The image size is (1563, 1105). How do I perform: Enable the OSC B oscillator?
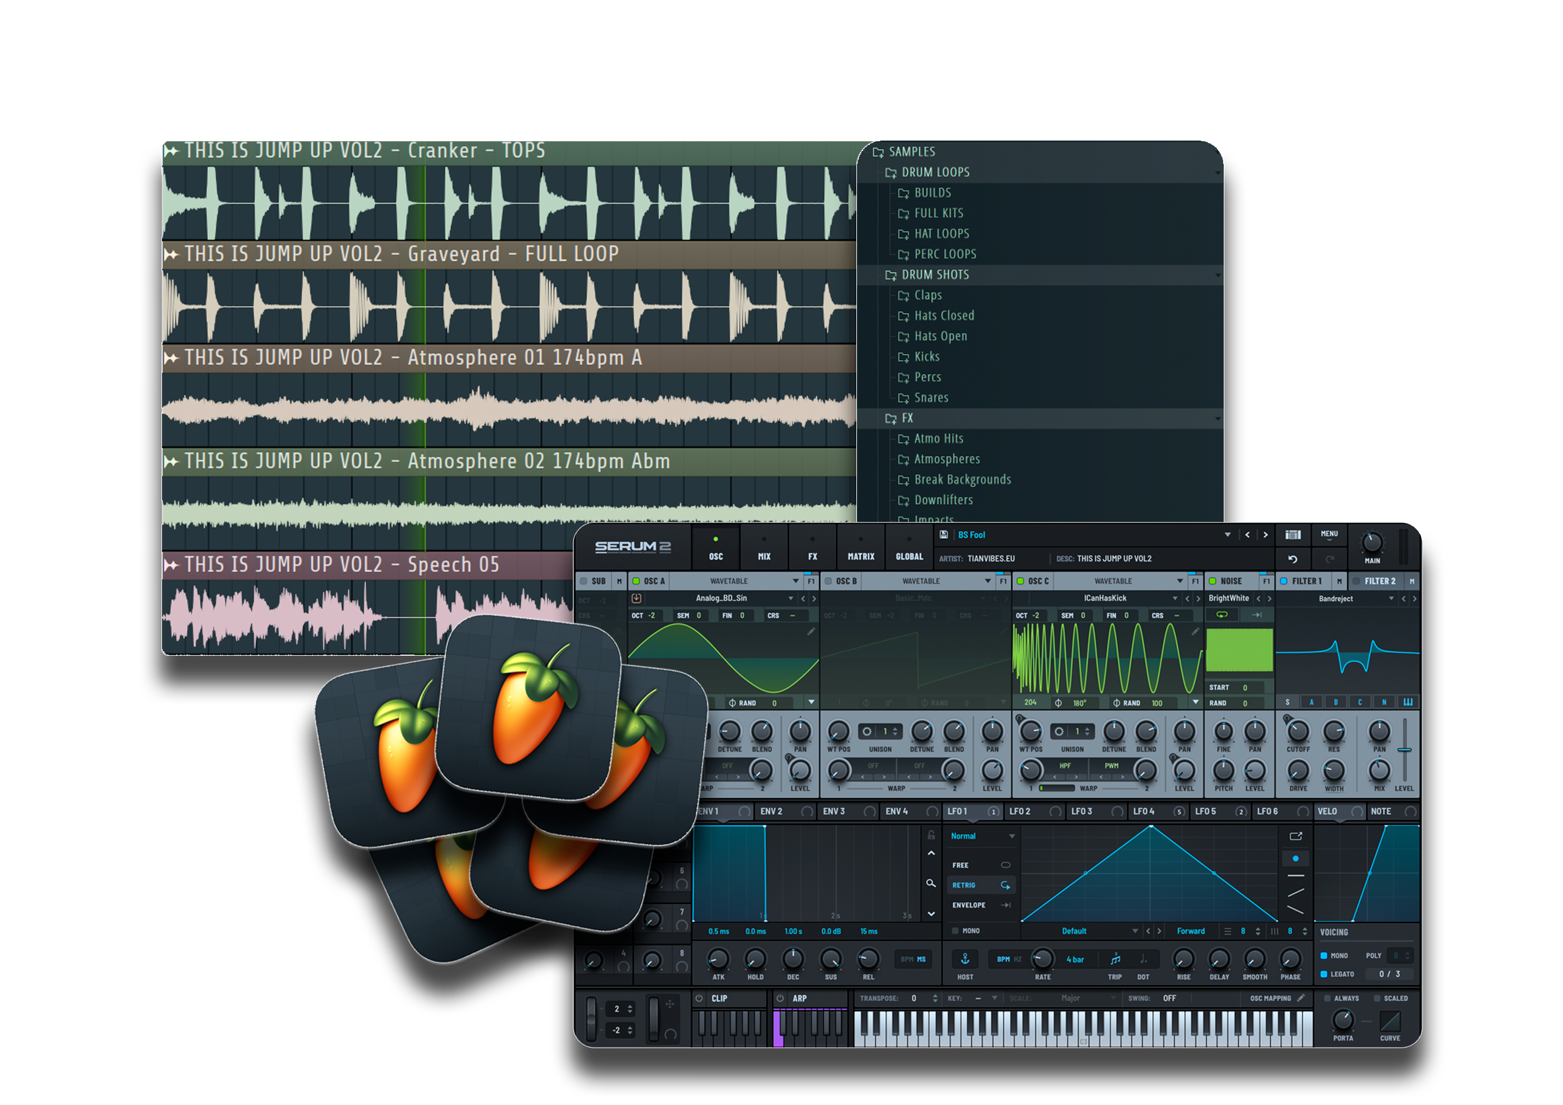(828, 581)
